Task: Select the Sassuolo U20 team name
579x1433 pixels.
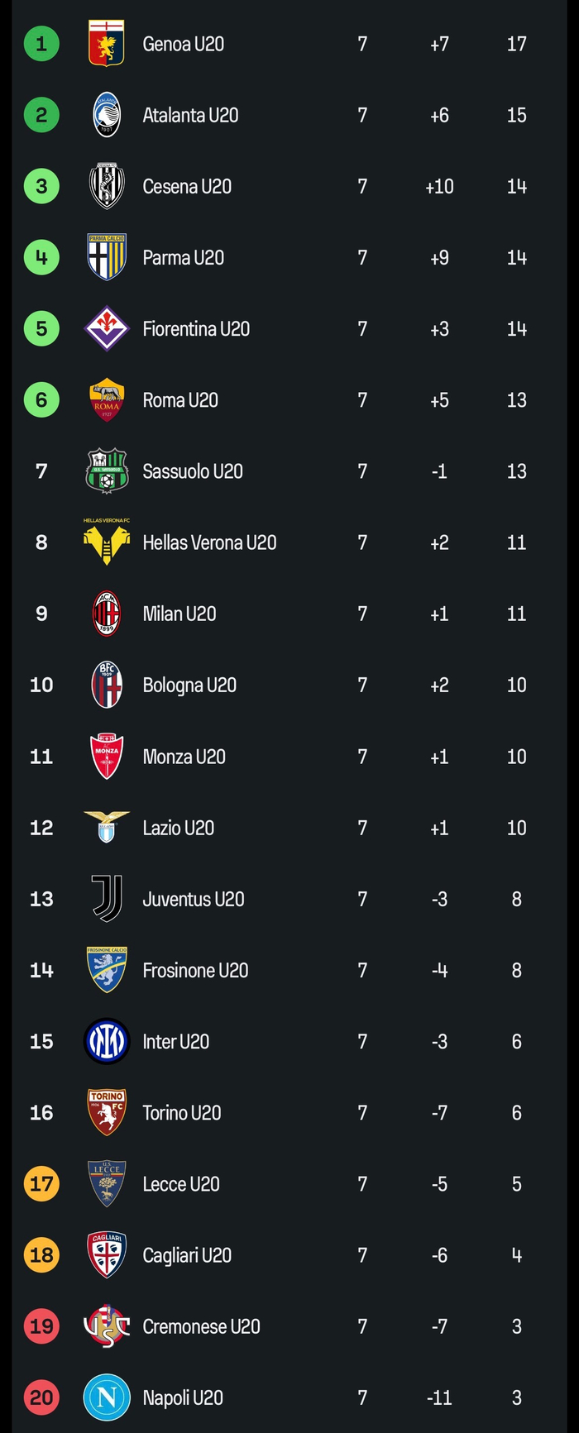Action: pyautogui.click(x=193, y=471)
